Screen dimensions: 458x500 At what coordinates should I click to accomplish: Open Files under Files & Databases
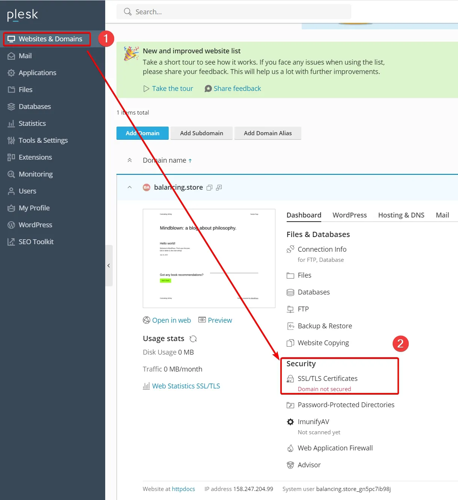tap(304, 275)
